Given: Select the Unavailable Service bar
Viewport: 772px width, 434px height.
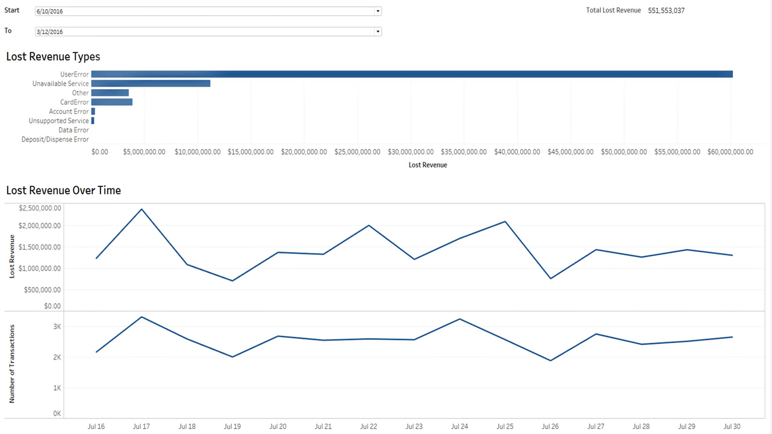Looking at the screenshot, I should click(150, 84).
